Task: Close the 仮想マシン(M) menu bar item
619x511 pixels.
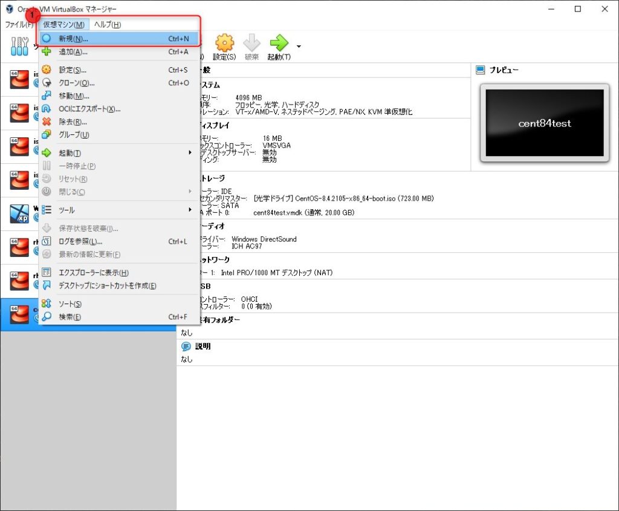Action: [x=63, y=24]
